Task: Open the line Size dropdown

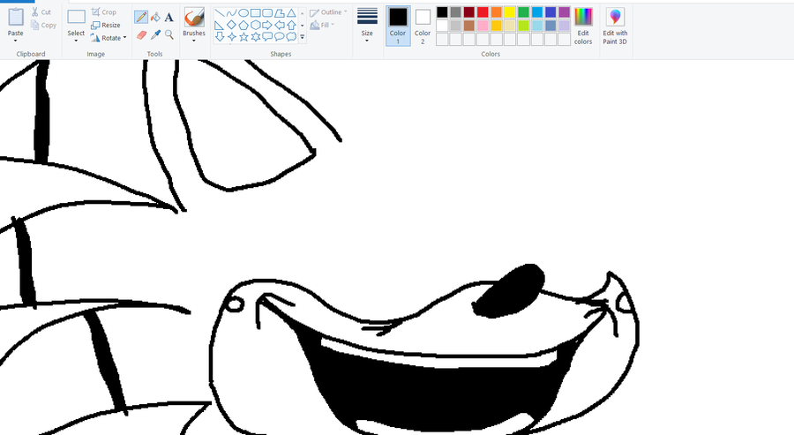Action: pos(367,25)
